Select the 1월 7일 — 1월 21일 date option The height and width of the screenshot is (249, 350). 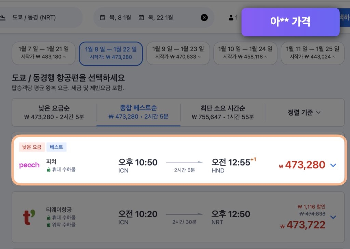coord(43,53)
